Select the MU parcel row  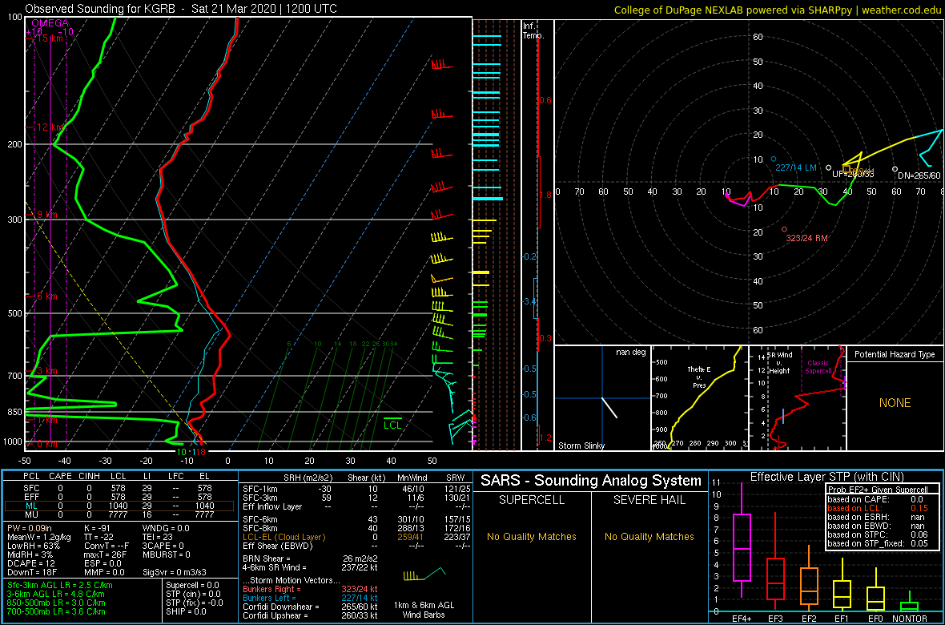(x=119, y=514)
